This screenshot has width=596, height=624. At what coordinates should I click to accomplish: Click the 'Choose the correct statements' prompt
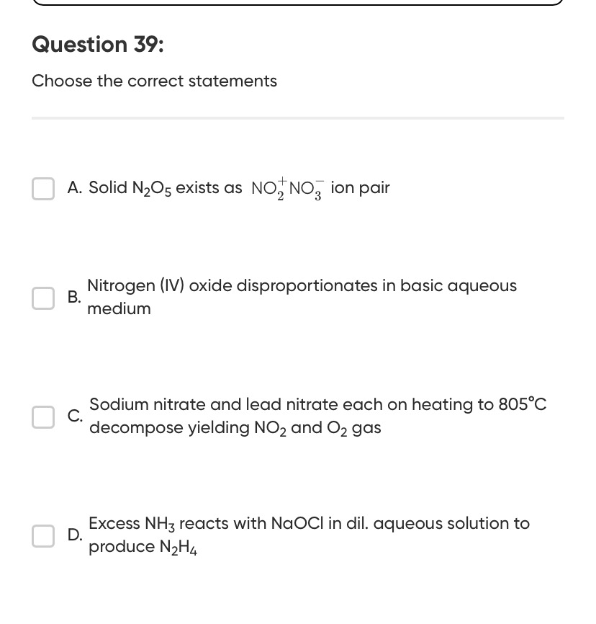tap(154, 81)
